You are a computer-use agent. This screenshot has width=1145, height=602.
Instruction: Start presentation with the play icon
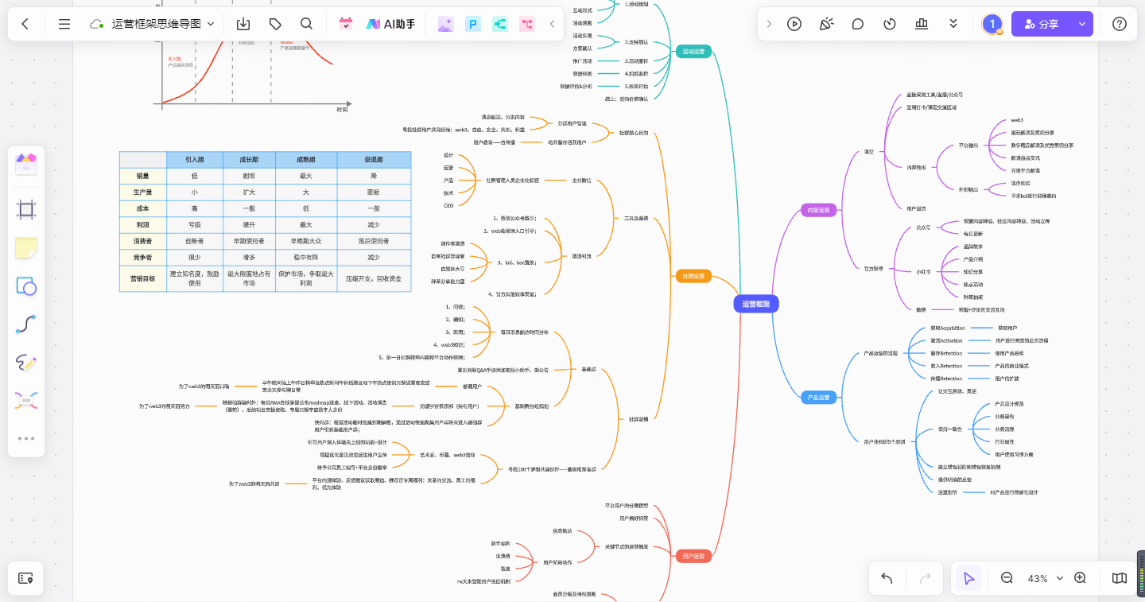point(794,24)
